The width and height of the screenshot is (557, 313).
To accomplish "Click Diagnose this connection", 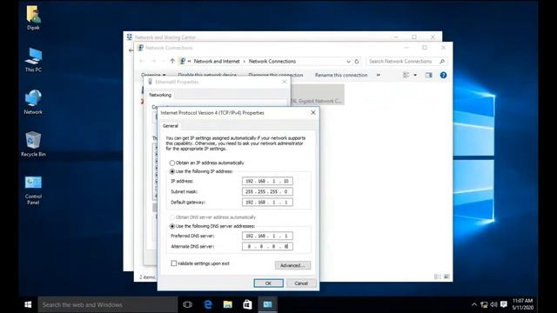I will (x=276, y=75).
